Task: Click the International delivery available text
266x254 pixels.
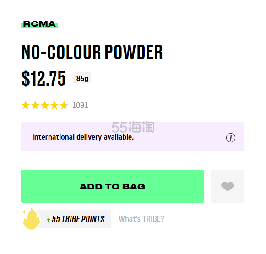Action: click(x=83, y=137)
